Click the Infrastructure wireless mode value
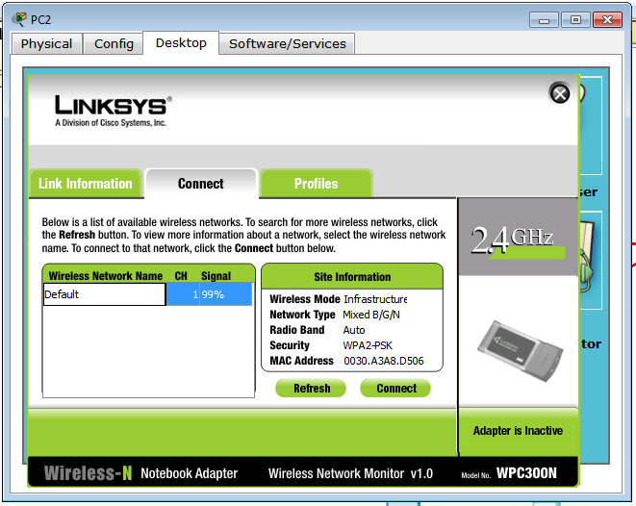Screen dimensions: 636x506 [x=375, y=299]
